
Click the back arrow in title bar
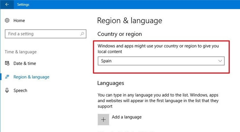(x=7, y=4)
